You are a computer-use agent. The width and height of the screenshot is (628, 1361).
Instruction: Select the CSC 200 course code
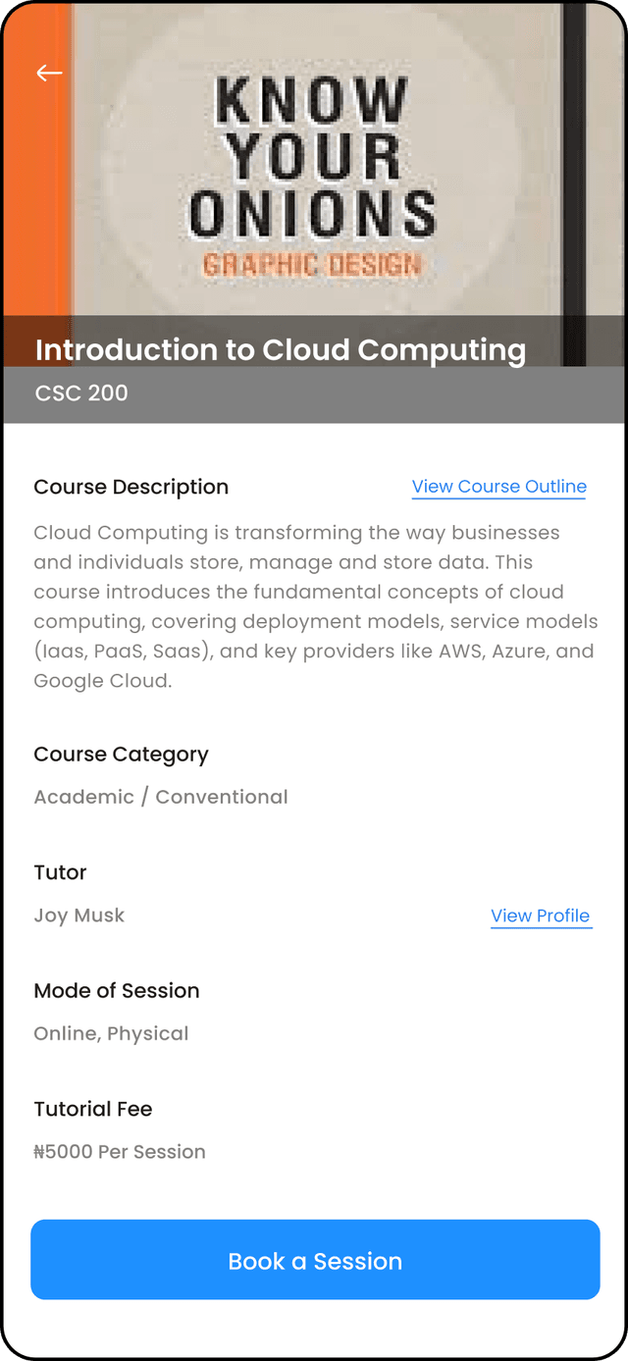pyautogui.click(x=81, y=393)
